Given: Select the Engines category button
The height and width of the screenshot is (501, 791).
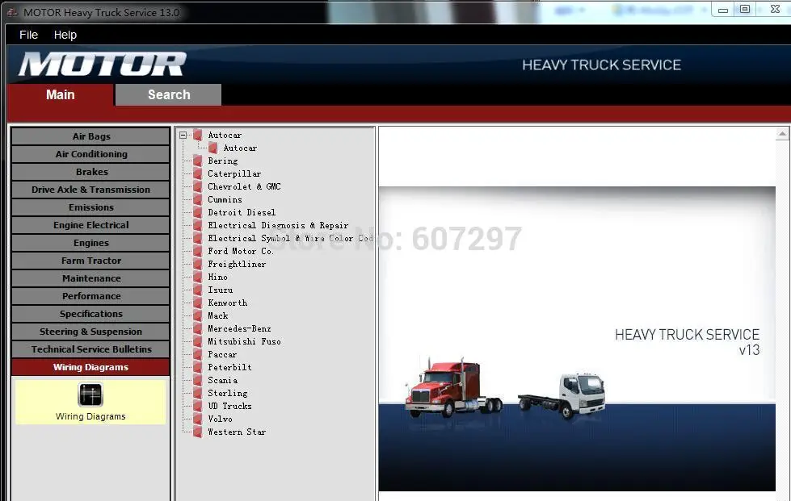Looking at the screenshot, I should point(90,243).
